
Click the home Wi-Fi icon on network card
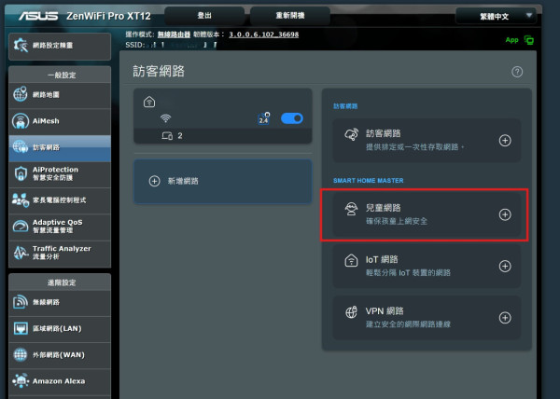click(149, 102)
